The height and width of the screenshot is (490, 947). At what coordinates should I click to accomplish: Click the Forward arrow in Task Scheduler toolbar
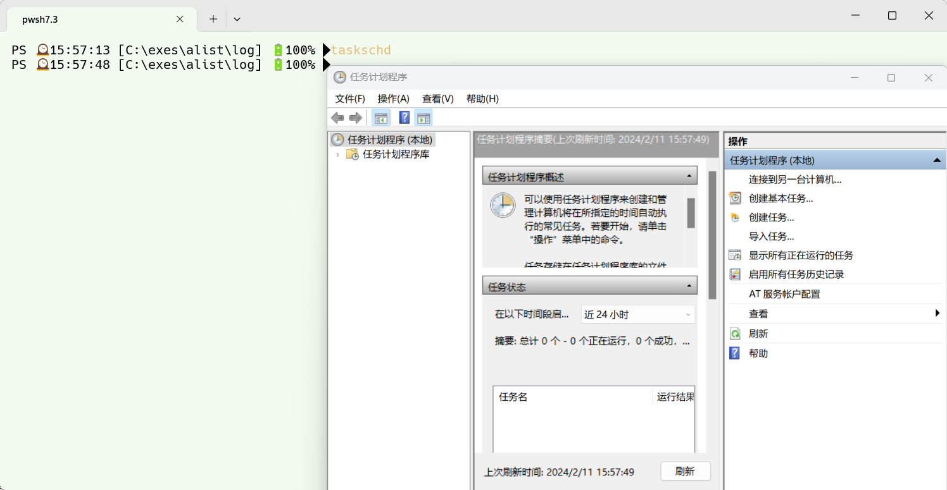click(x=356, y=118)
